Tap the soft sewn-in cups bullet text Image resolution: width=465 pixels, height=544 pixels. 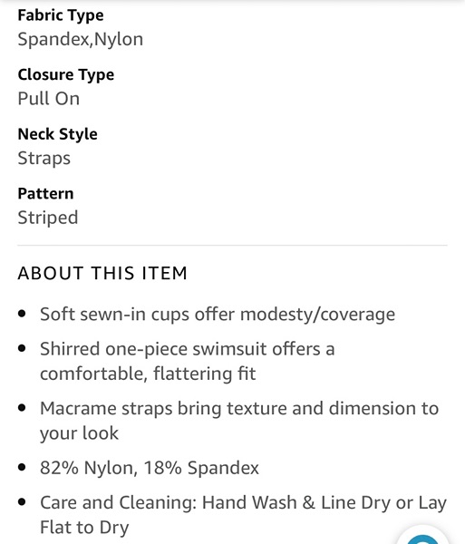coord(218,315)
